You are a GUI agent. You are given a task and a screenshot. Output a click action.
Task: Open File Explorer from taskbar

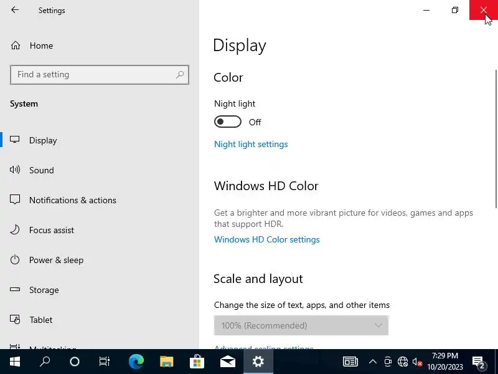166,362
